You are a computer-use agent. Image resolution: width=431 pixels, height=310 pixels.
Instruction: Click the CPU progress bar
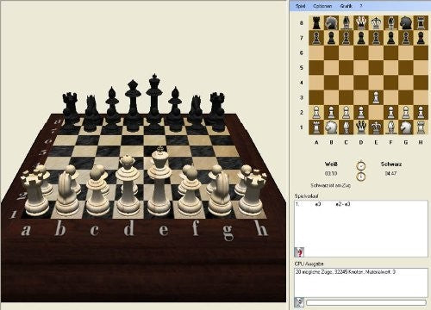366,302
